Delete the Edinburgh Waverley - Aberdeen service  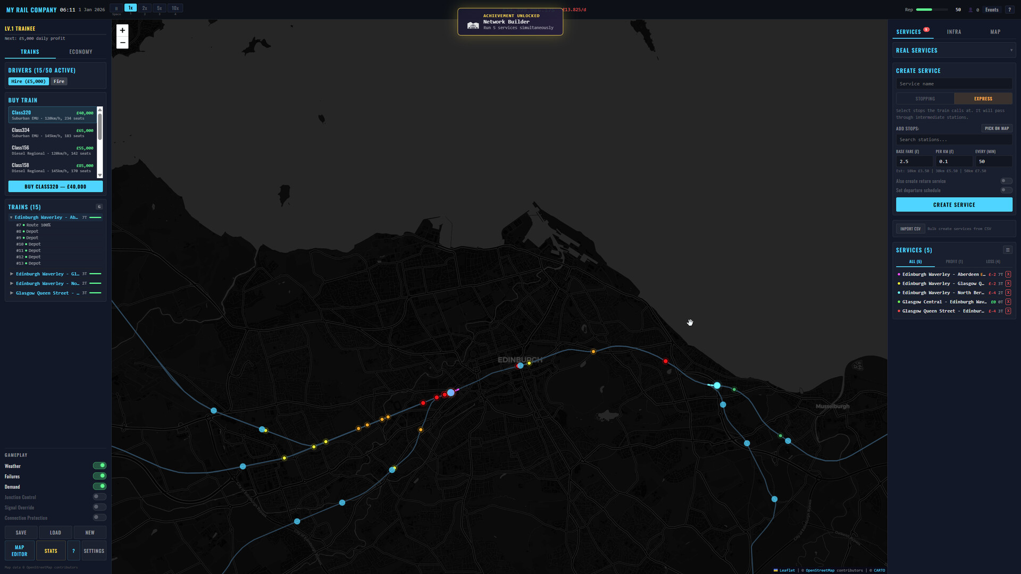1008,274
